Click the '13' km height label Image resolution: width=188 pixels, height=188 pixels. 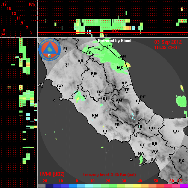click(14, 14)
